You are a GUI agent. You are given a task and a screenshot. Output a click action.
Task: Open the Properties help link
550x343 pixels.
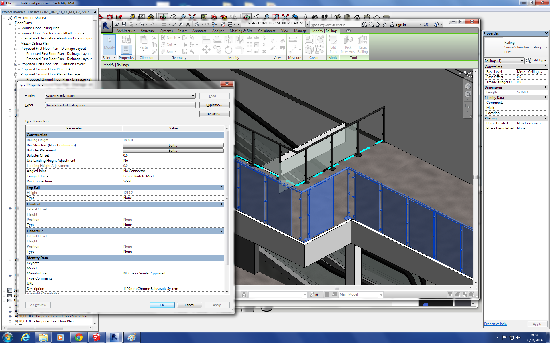tap(495, 324)
